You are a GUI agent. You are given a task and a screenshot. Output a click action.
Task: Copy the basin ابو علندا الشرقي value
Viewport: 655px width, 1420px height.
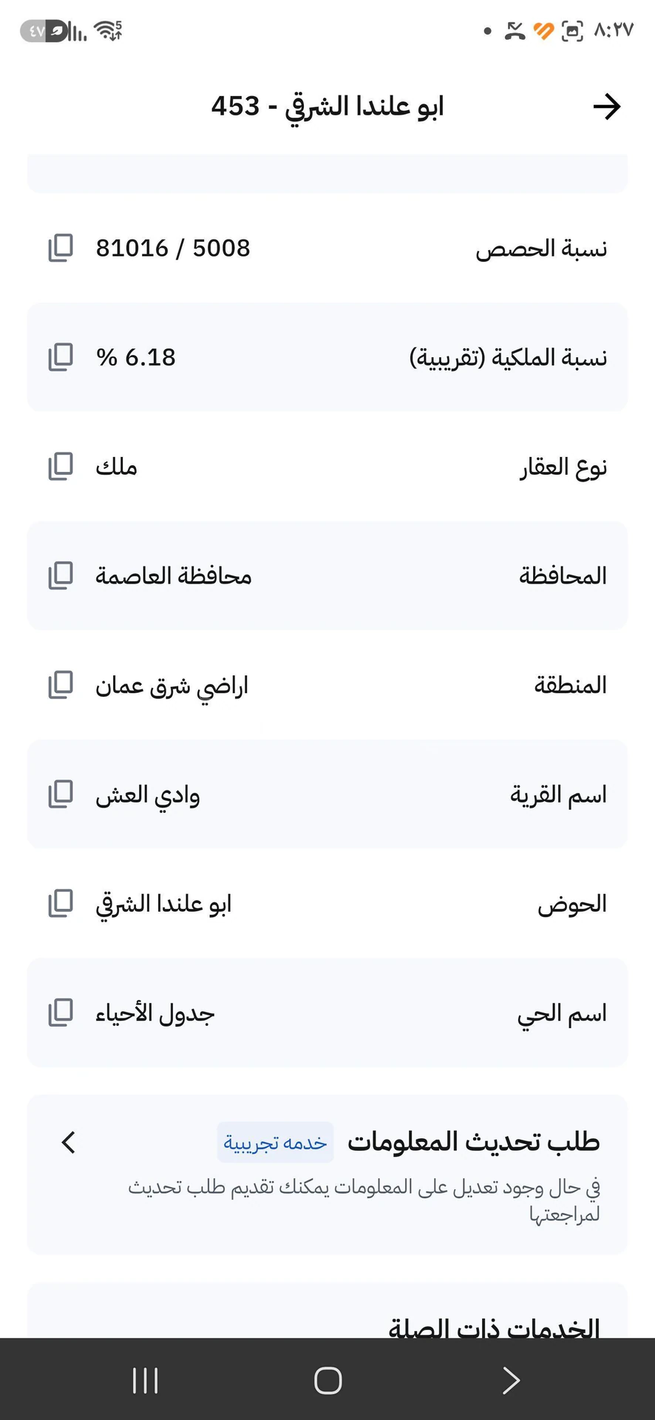61,903
